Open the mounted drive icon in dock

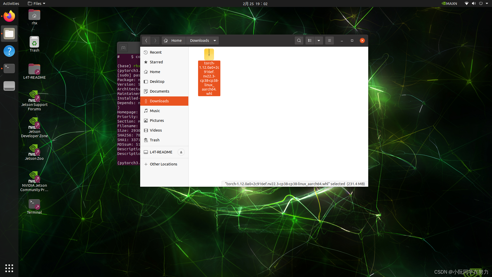(9, 86)
